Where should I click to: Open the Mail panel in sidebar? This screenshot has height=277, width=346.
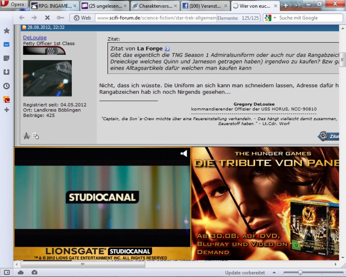tap(6, 45)
